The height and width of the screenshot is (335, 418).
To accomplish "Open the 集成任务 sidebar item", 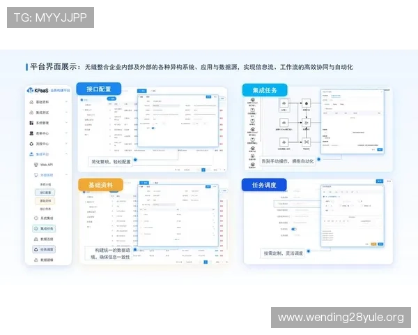I will point(44,229).
